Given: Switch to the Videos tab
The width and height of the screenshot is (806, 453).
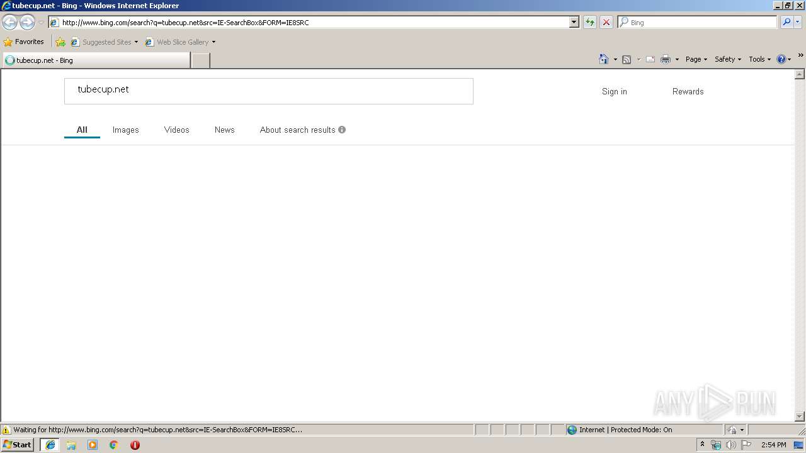Looking at the screenshot, I should click(176, 130).
